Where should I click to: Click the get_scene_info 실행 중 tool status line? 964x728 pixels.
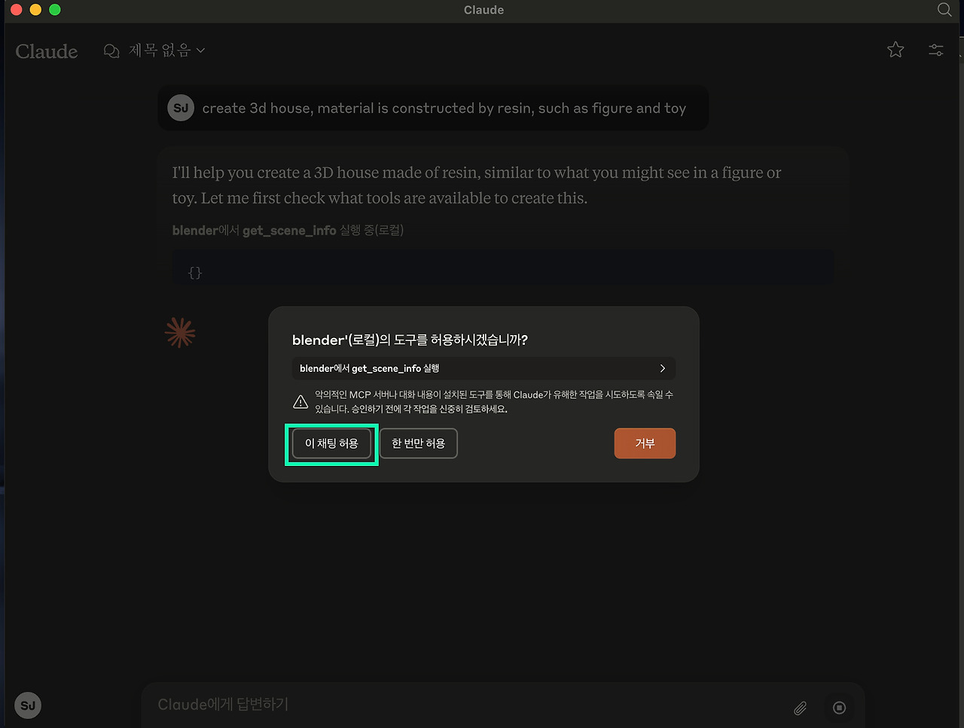coord(288,230)
